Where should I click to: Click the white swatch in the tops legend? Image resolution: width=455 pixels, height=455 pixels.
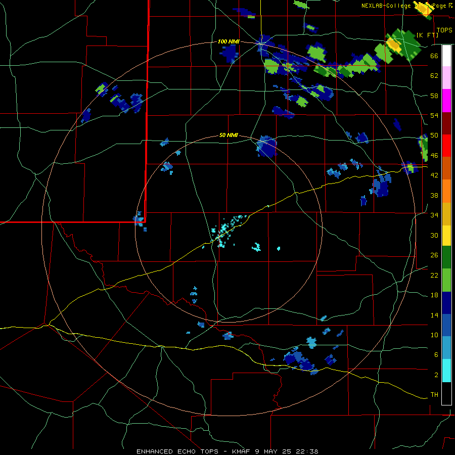point(446,56)
